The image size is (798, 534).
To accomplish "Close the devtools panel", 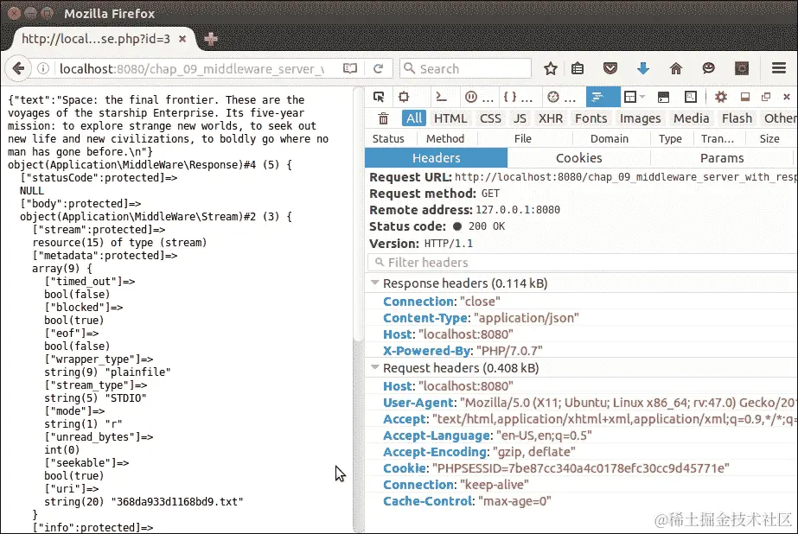I will click(786, 97).
